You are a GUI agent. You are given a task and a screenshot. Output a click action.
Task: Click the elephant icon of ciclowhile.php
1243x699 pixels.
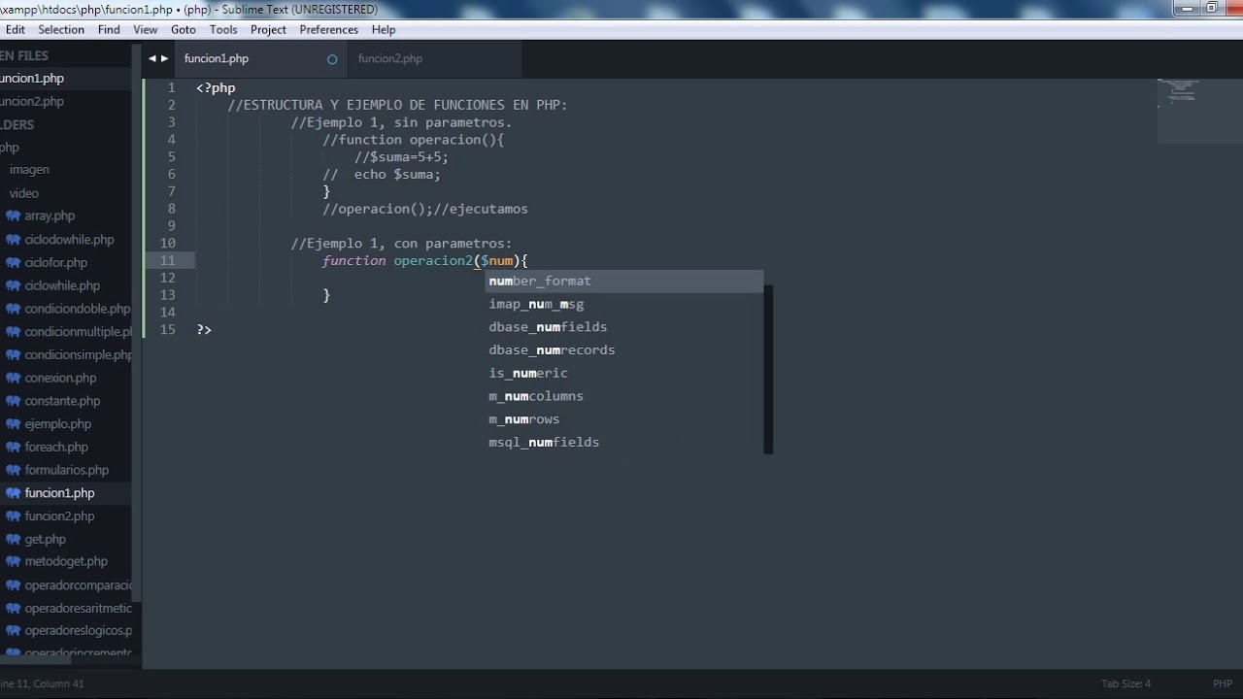click(x=13, y=285)
